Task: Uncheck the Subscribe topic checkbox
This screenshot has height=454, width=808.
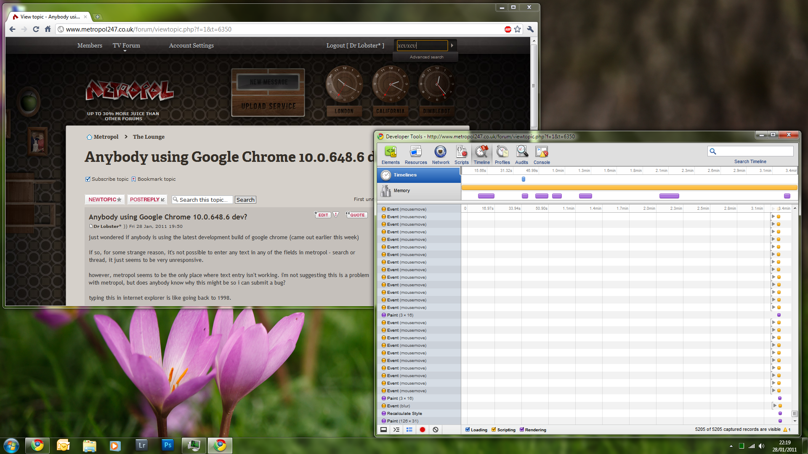Action: (x=88, y=179)
